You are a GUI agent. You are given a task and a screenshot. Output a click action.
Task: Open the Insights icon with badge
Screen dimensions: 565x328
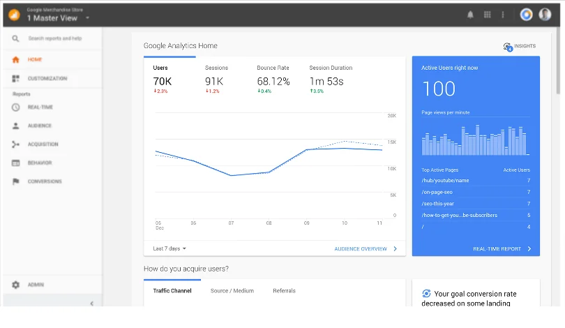(x=508, y=47)
